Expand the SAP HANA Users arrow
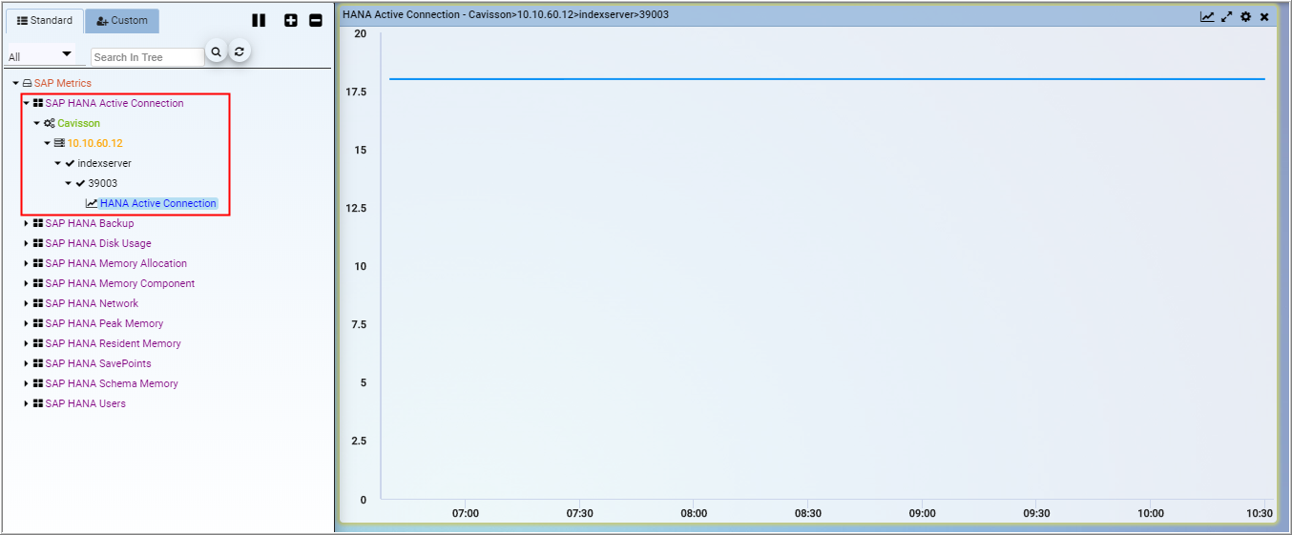This screenshot has height=535, width=1292. click(27, 403)
